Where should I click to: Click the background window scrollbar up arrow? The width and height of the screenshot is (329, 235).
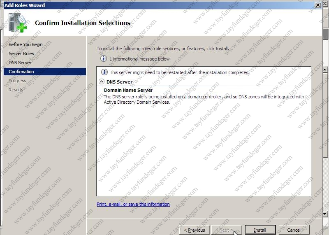[325, 70]
